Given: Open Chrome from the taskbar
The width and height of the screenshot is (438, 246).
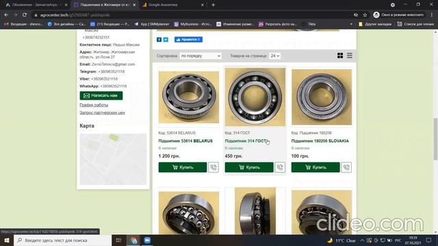Looking at the screenshot, I should pos(134,241).
